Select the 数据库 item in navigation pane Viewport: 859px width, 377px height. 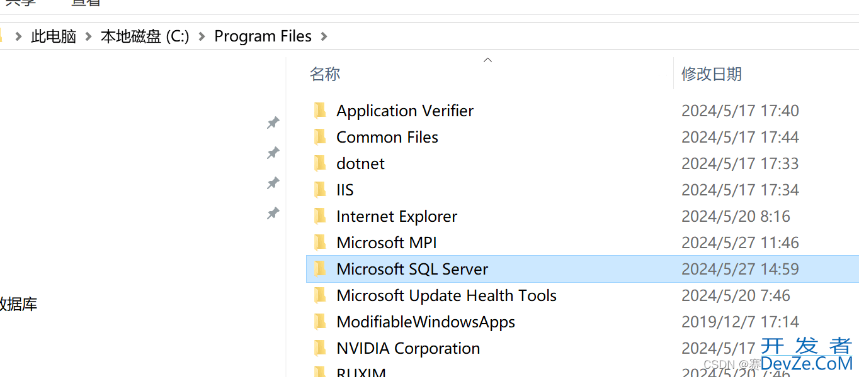tap(18, 305)
